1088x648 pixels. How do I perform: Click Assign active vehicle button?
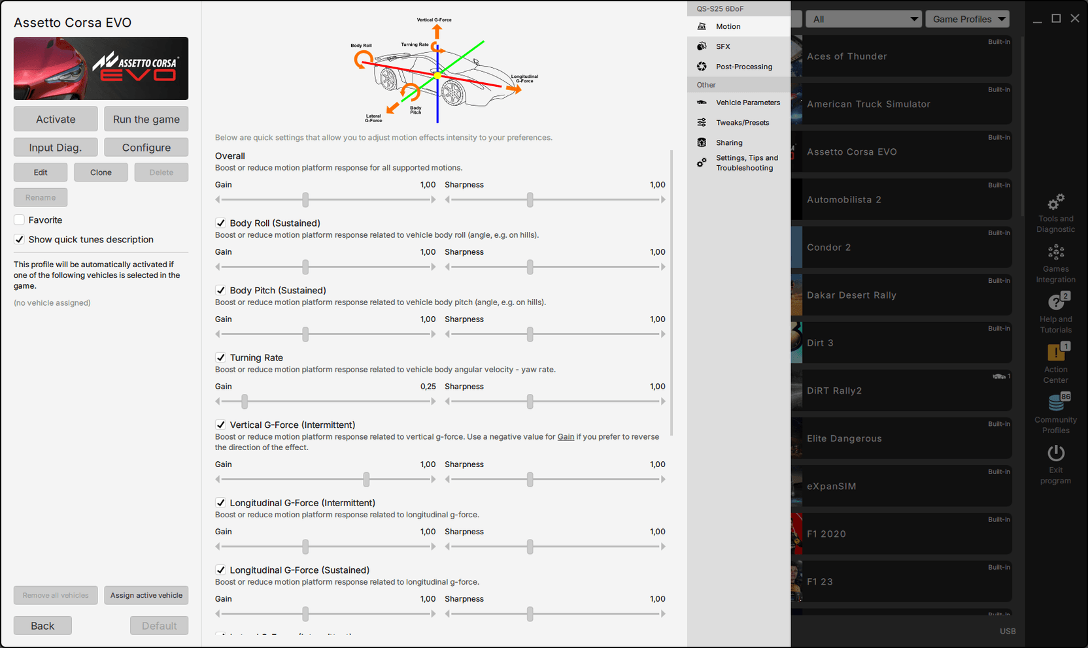146,595
